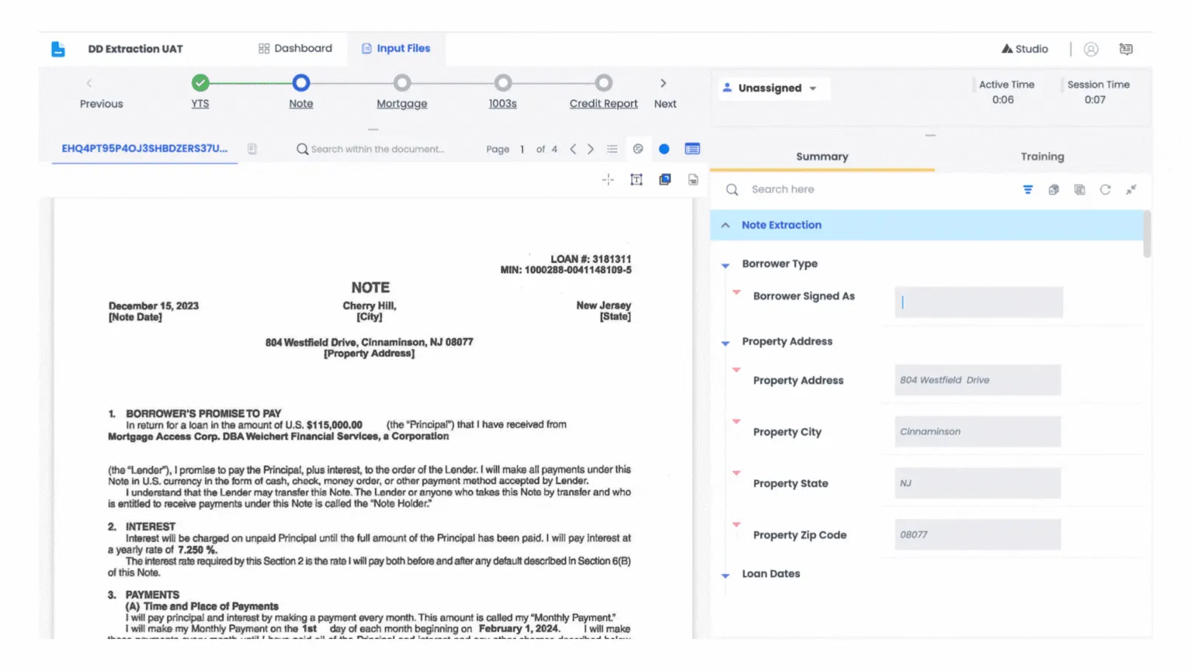Click the Summary panel vertical scrollbar
The height and width of the screenshot is (670, 1192).
(1147, 233)
